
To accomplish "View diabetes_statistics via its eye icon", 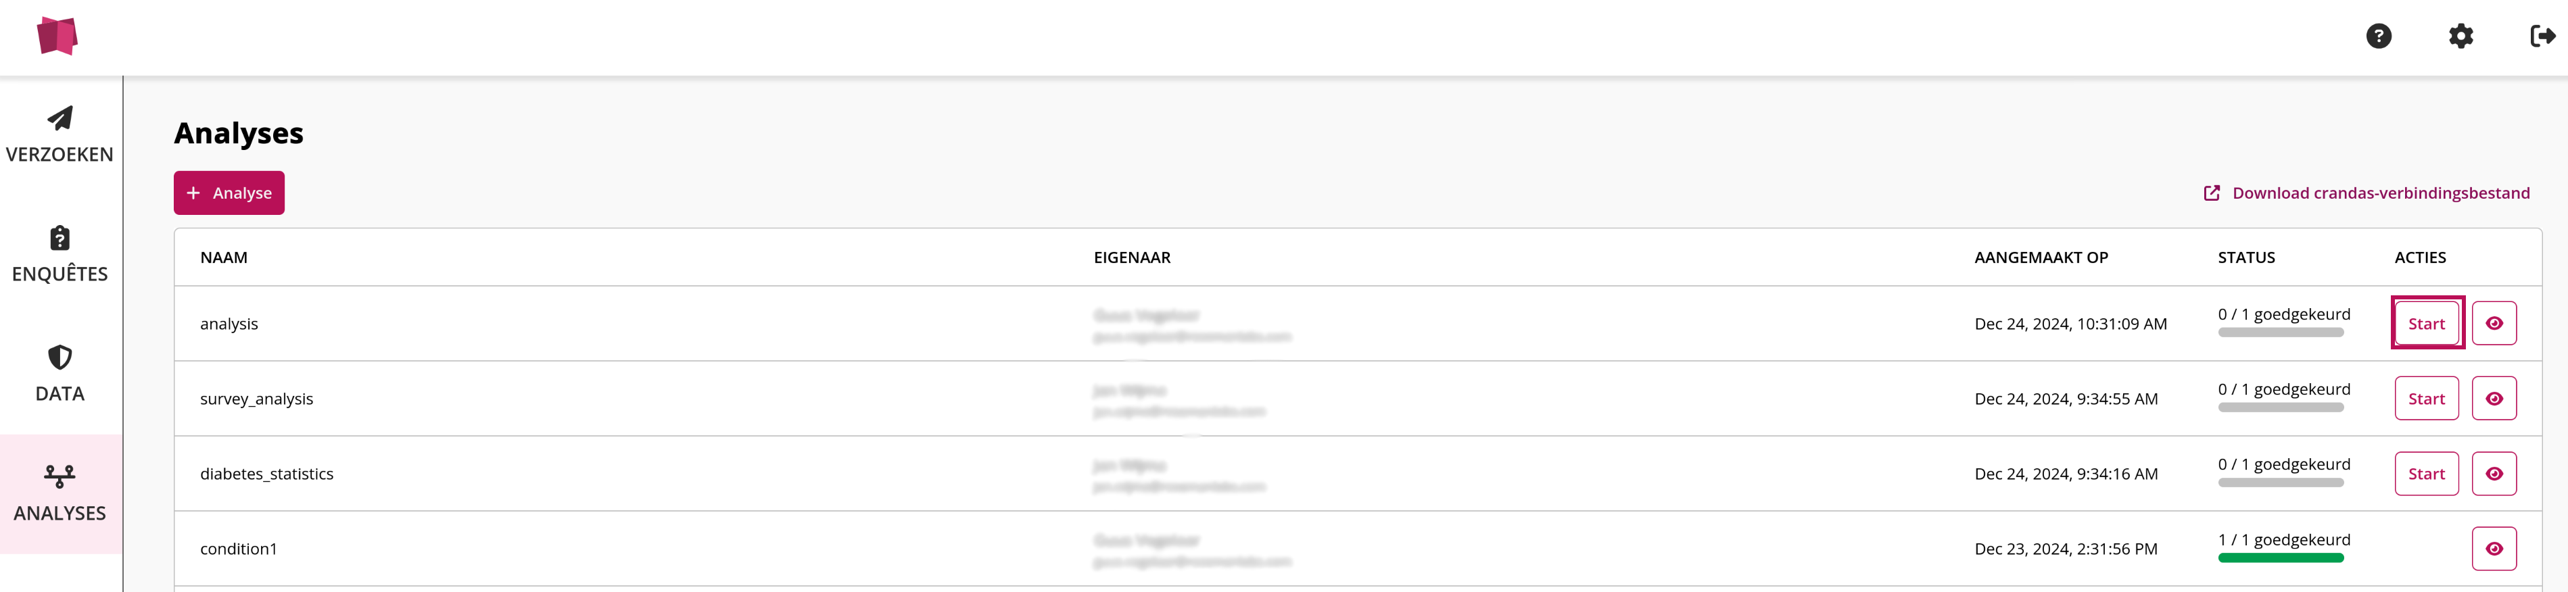I will click(2493, 474).
